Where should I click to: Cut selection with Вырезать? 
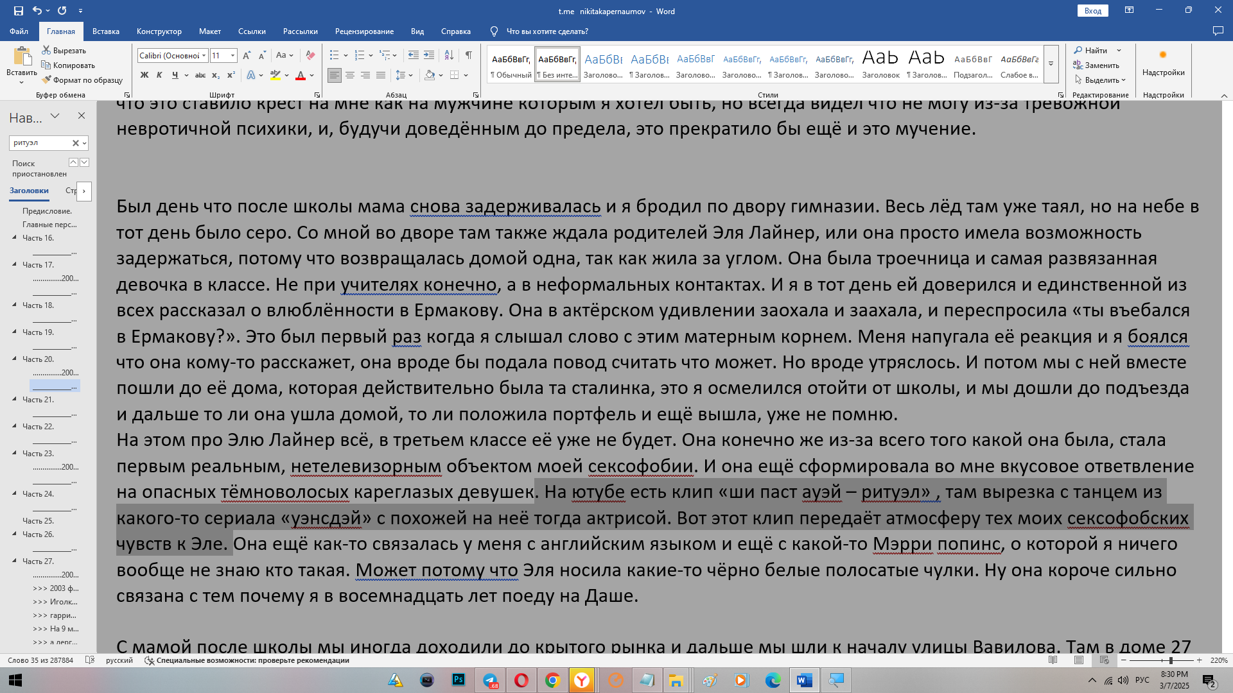tap(64, 51)
